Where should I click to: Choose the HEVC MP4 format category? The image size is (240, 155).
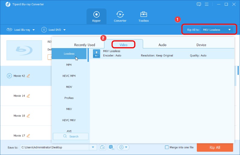[69, 76]
